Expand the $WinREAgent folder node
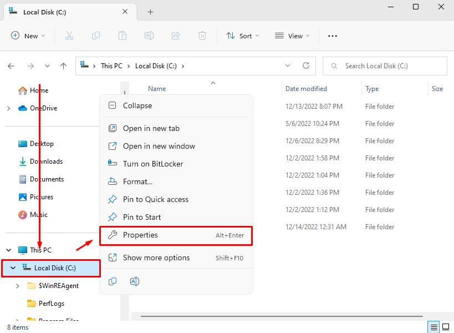The width and height of the screenshot is (454, 333). coord(18,286)
